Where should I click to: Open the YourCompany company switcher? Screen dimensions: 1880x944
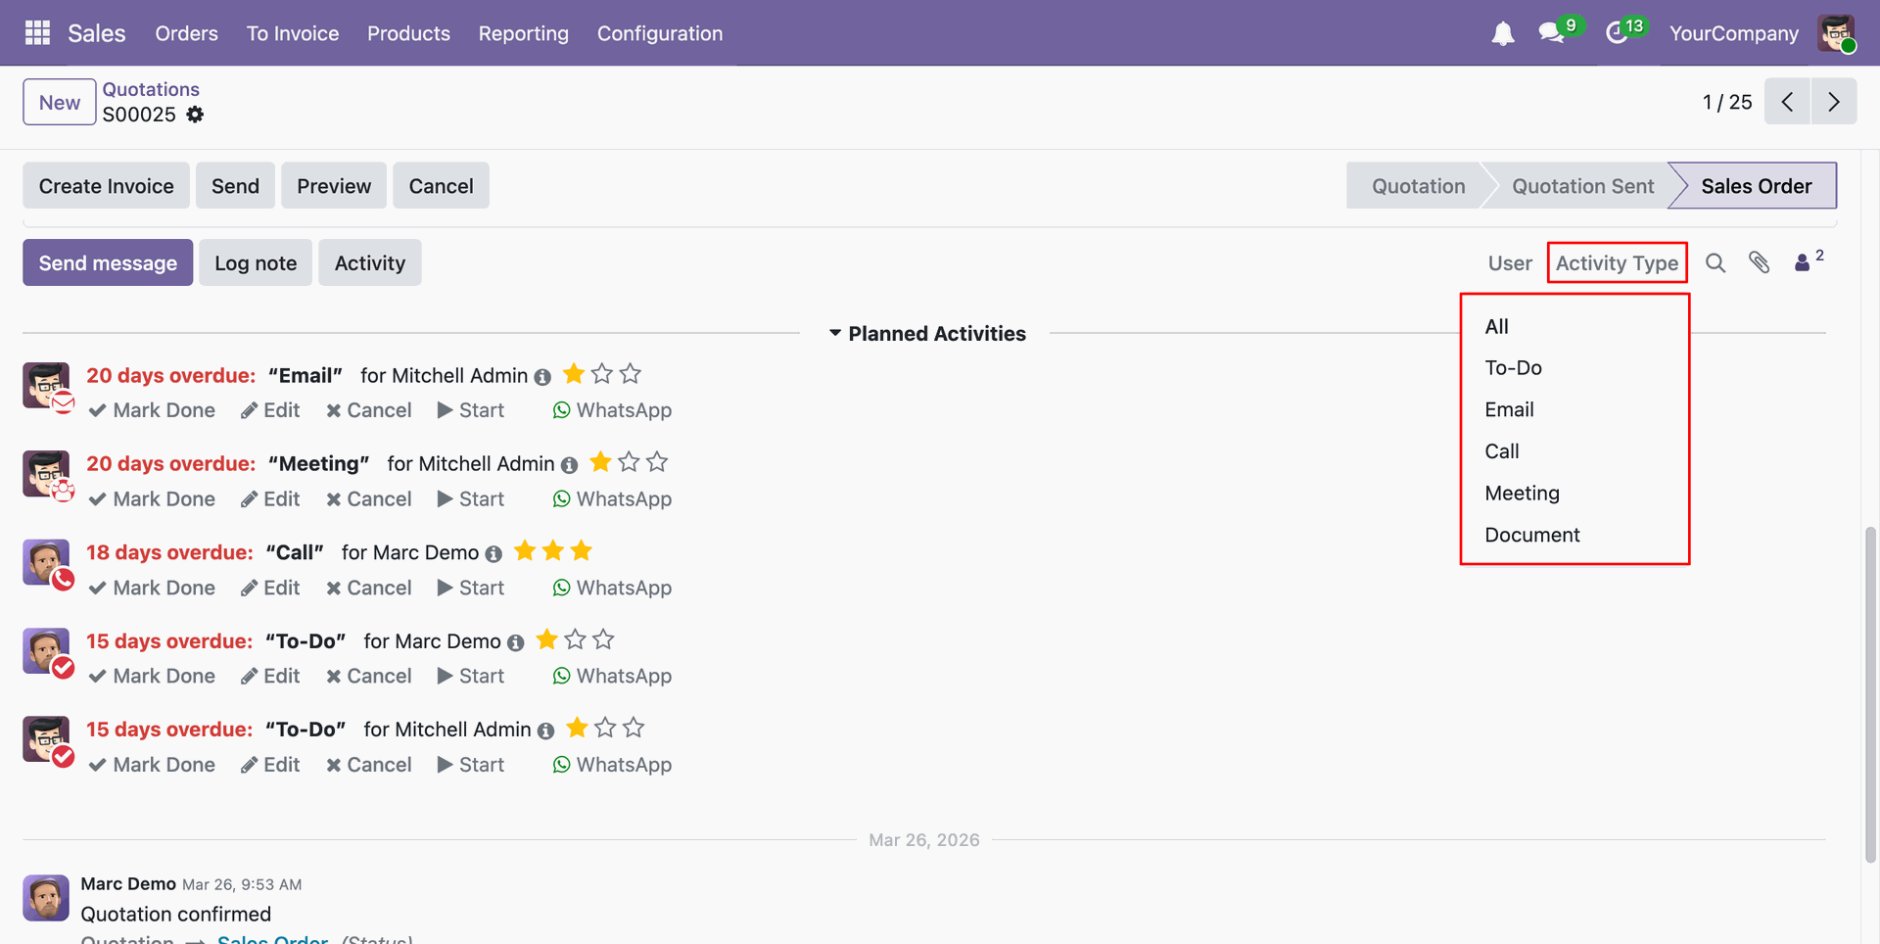(1733, 33)
